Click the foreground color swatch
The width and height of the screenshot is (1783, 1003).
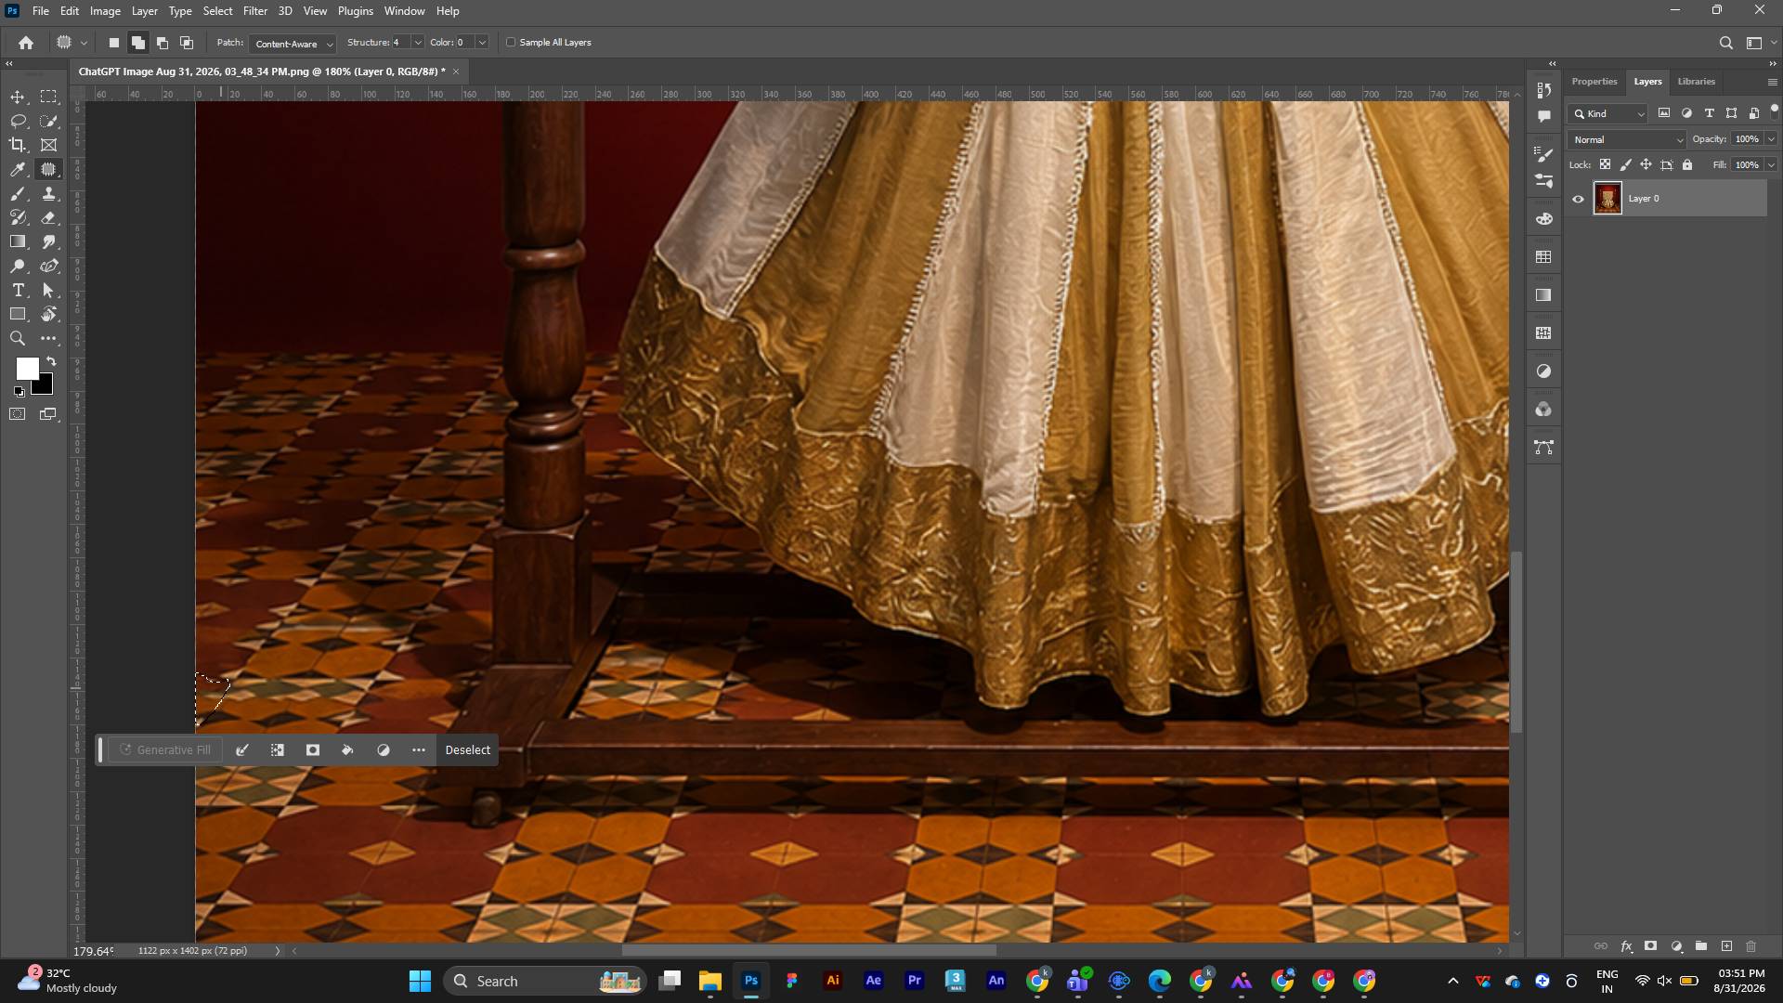pyautogui.click(x=26, y=369)
